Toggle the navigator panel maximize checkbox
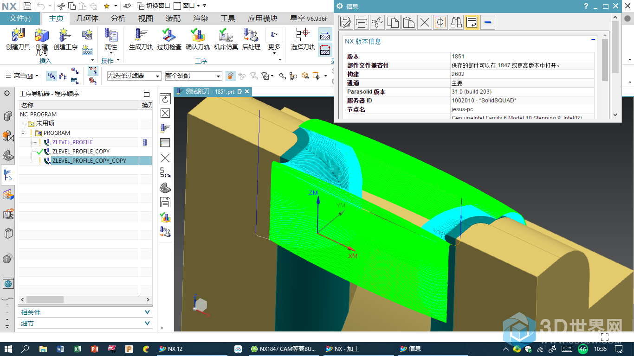The height and width of the screenshot is (356, 634). click(147, 94)
